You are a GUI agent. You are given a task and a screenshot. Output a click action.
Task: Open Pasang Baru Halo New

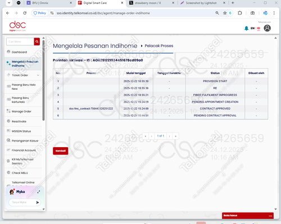point(24,86)
